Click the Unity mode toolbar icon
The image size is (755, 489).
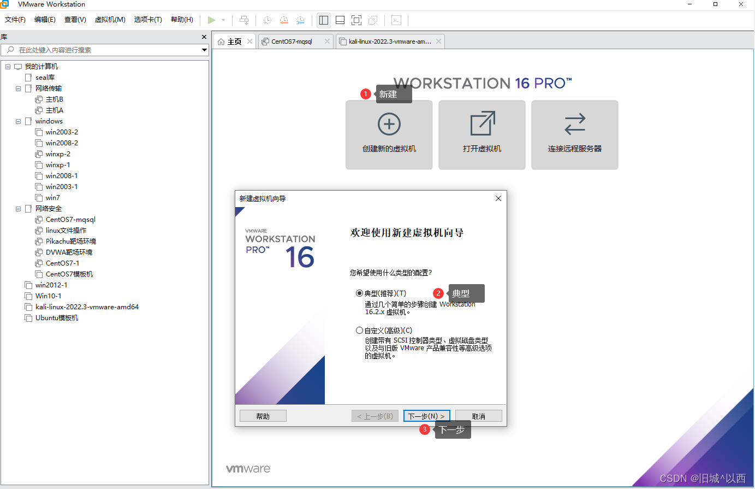(x=373, y=20)
